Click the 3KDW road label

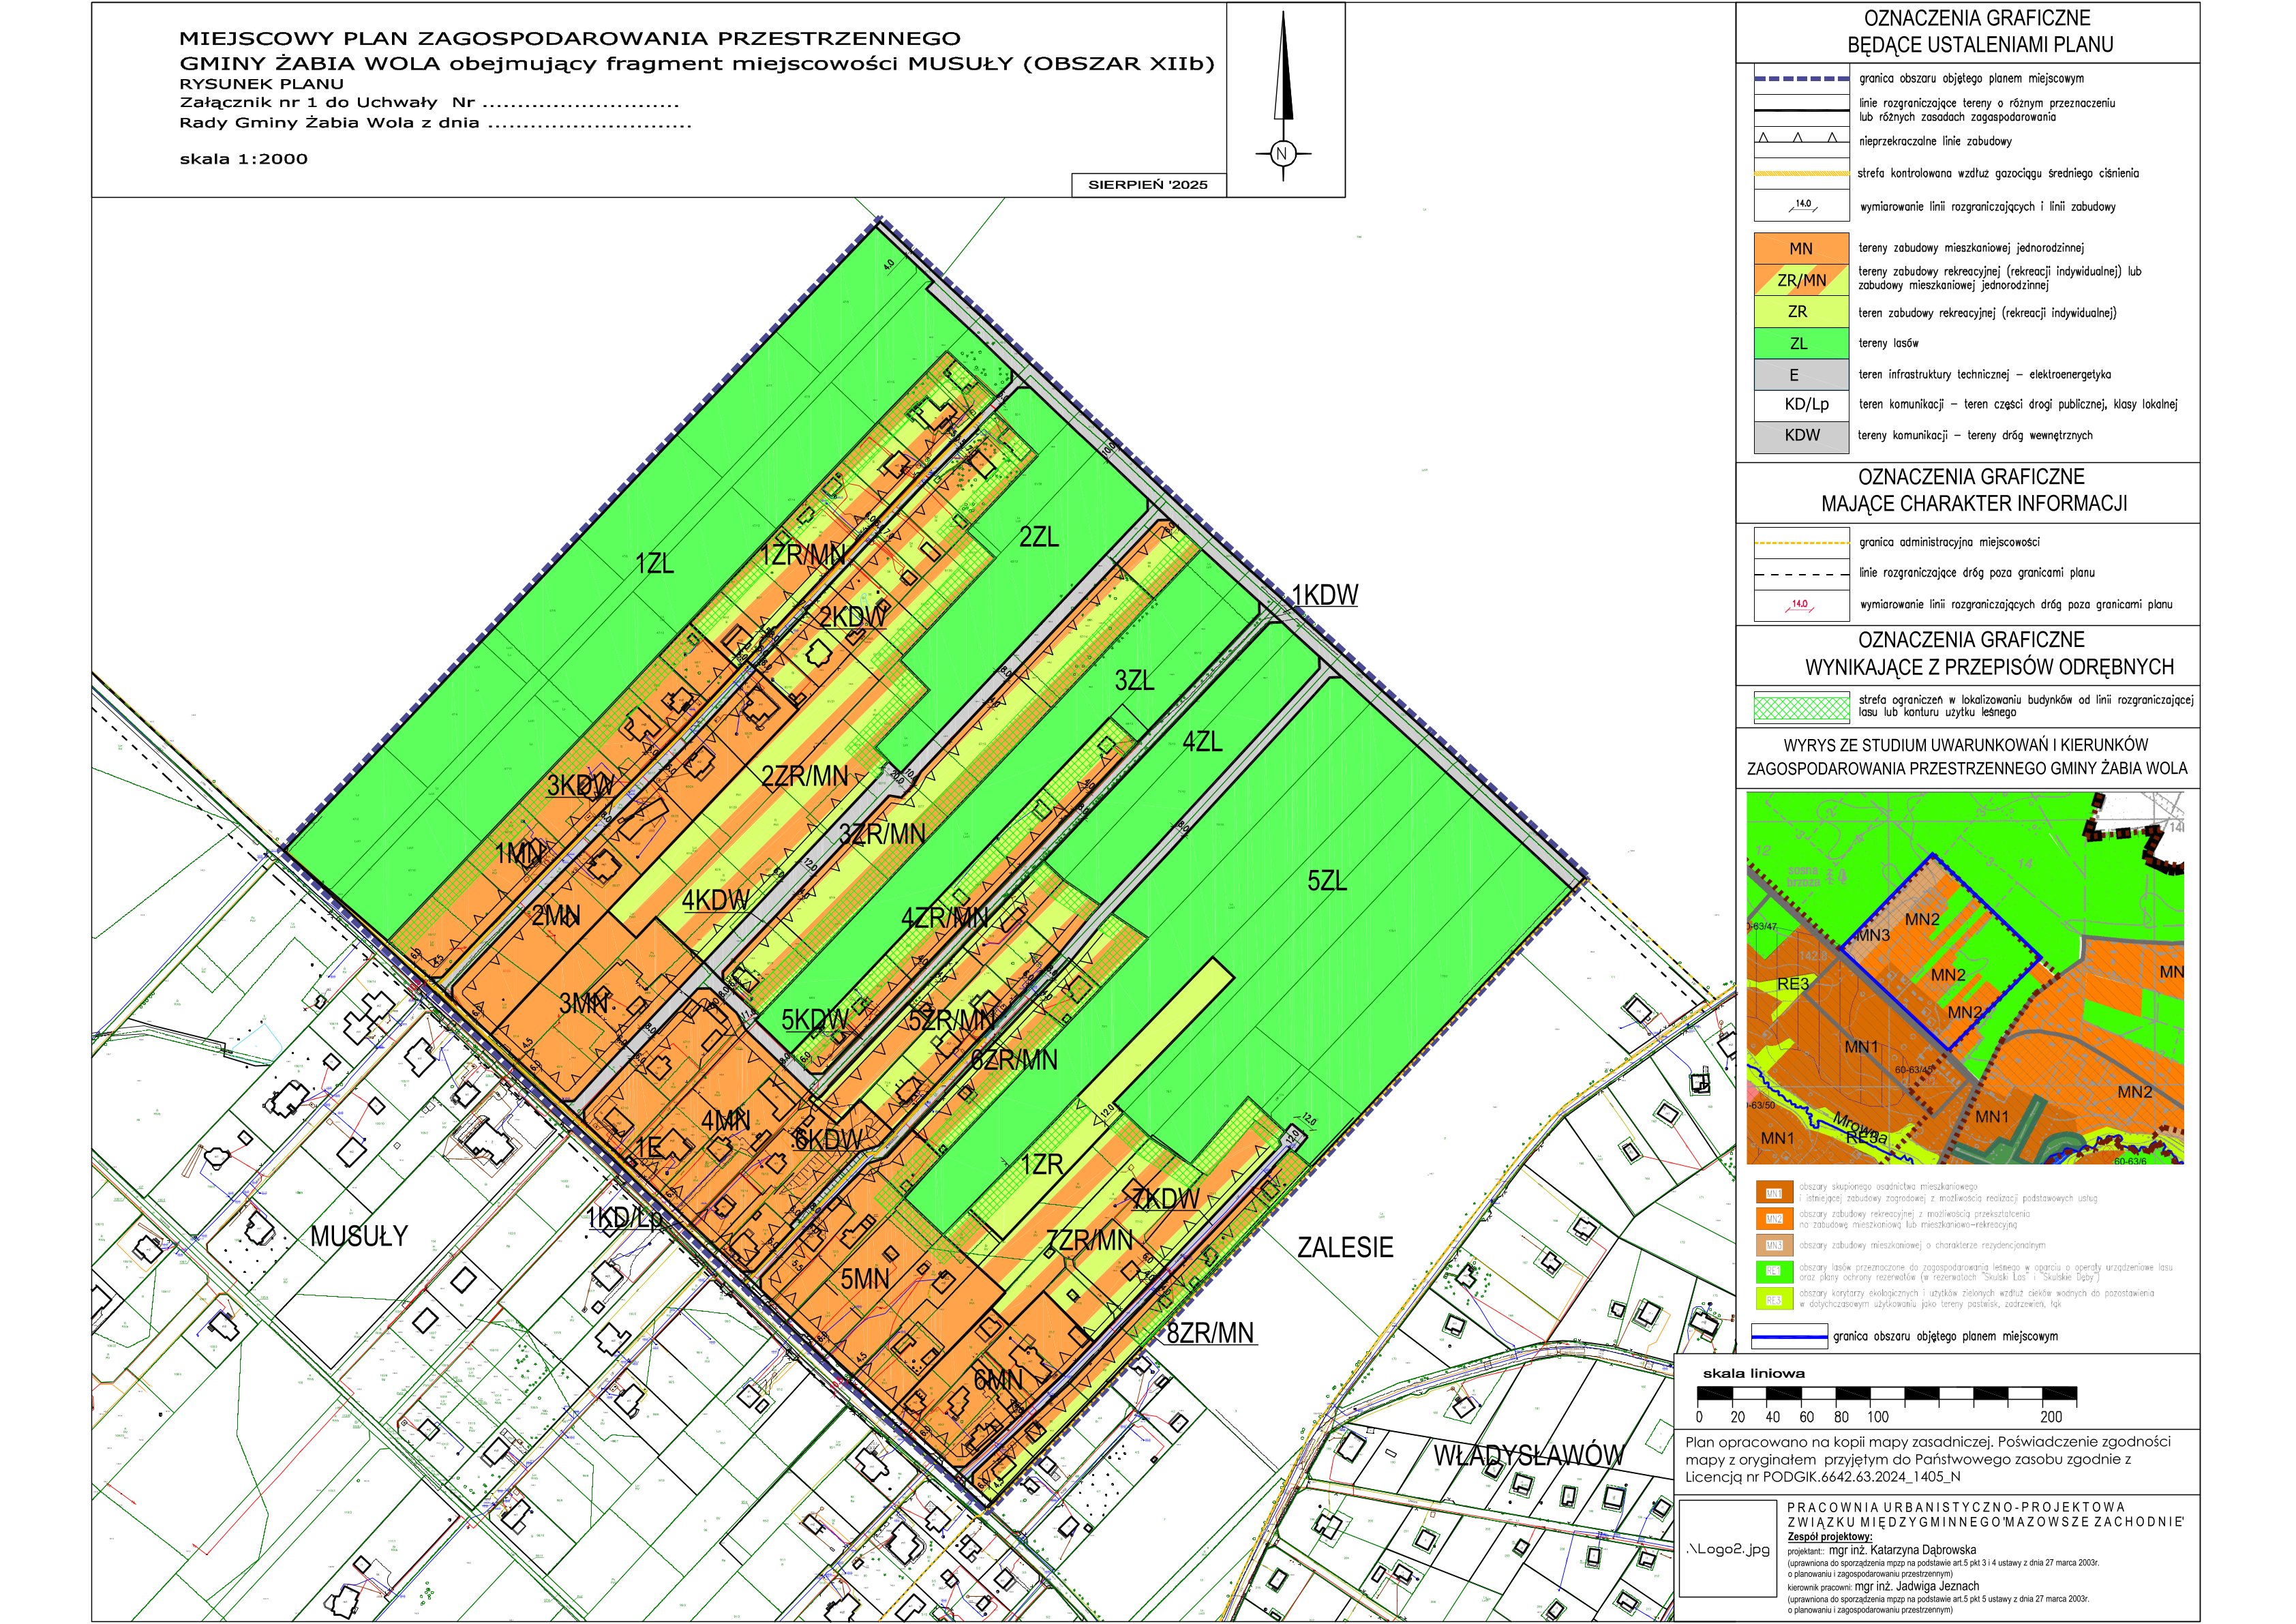(x=580, y=786)
